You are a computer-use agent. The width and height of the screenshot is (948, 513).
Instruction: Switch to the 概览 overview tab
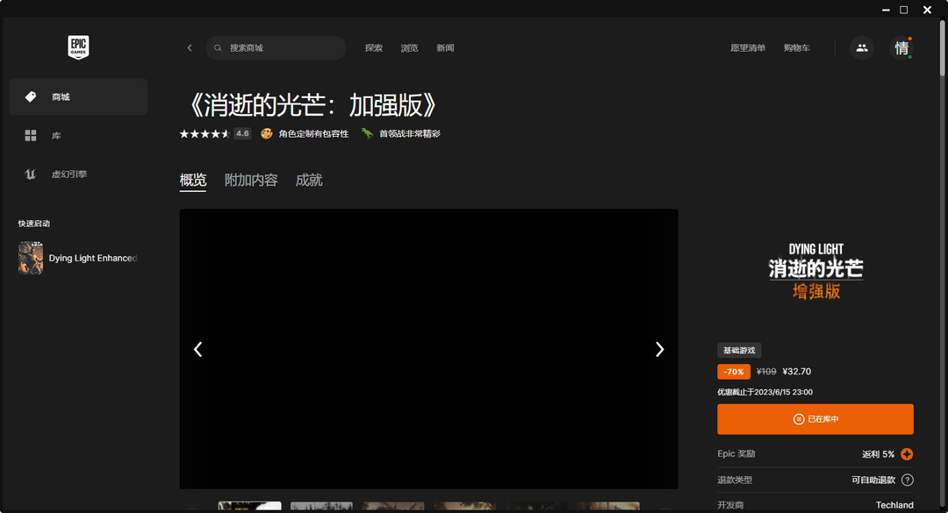(193, 180)
